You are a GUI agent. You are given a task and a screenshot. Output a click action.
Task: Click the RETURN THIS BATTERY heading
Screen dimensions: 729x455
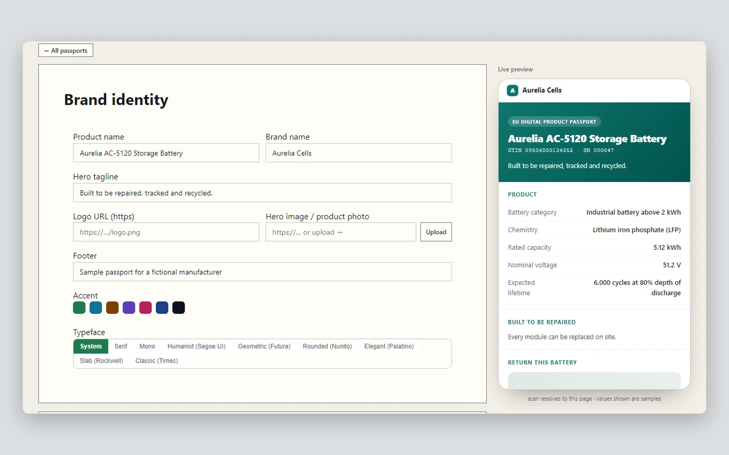tap(542, 363)
